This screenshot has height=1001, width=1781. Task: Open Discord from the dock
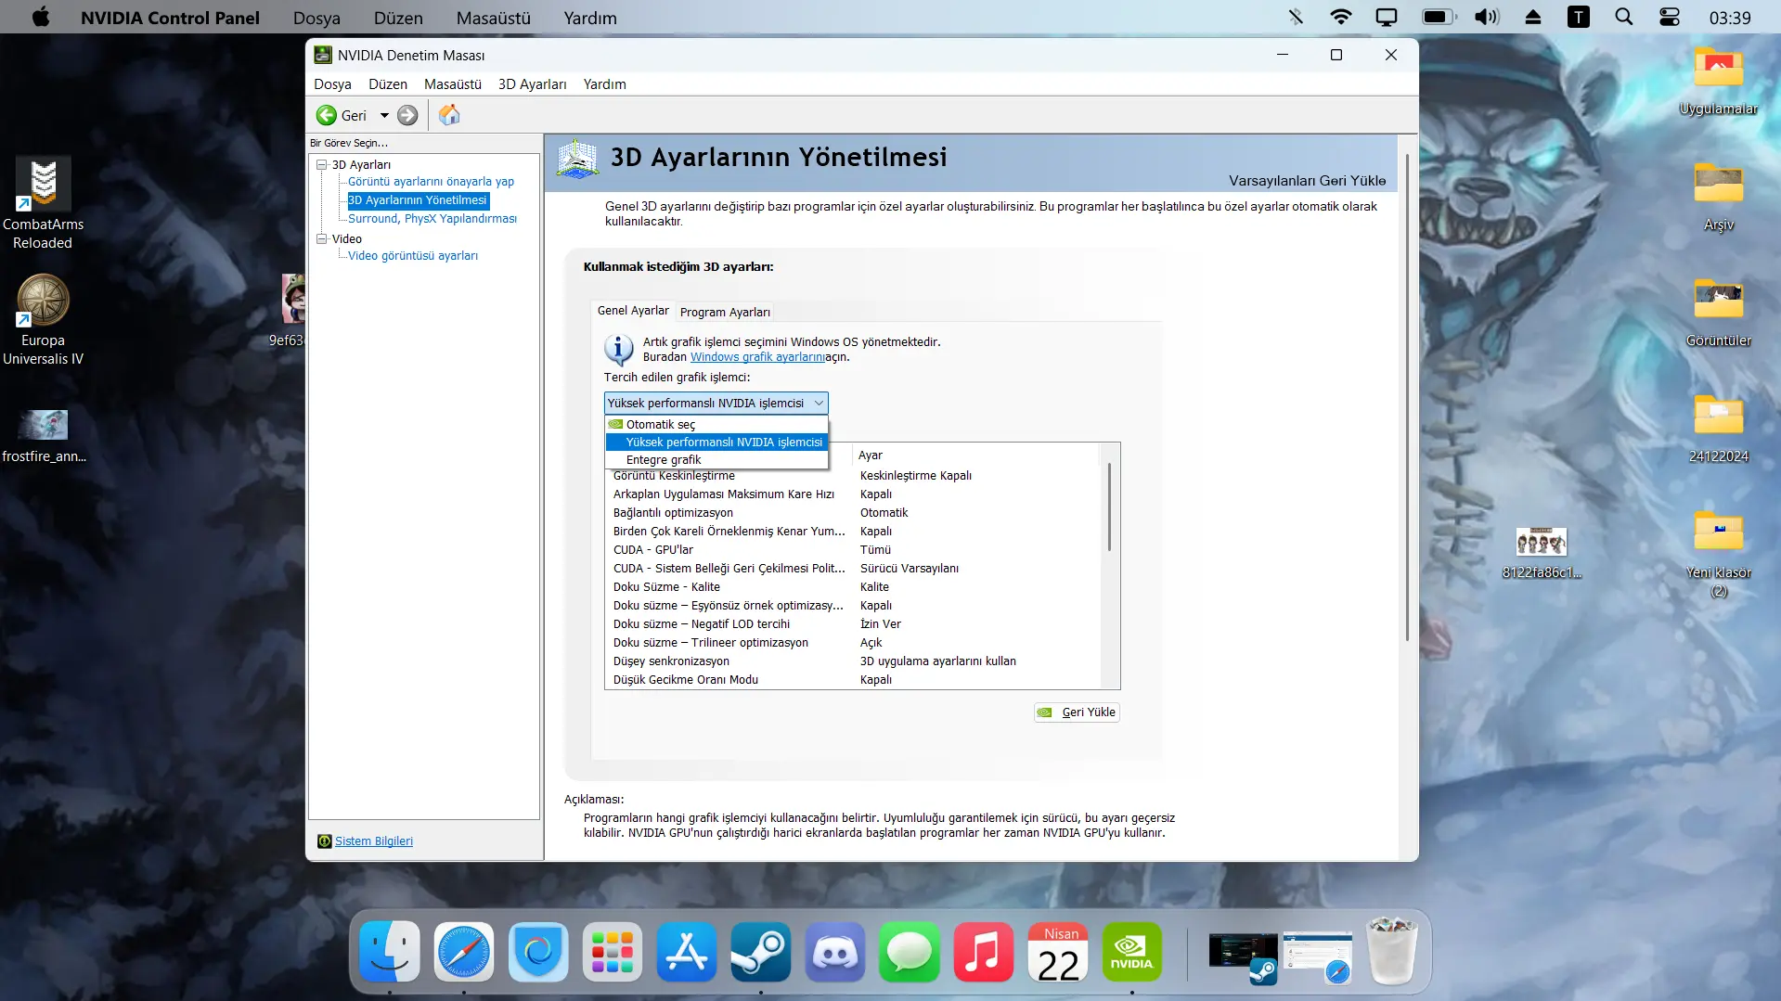coord(835,952)
